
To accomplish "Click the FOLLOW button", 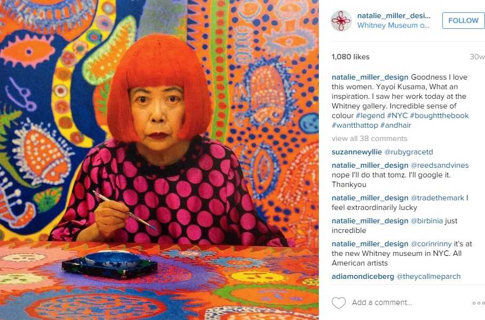I will (x=463, y=20).
